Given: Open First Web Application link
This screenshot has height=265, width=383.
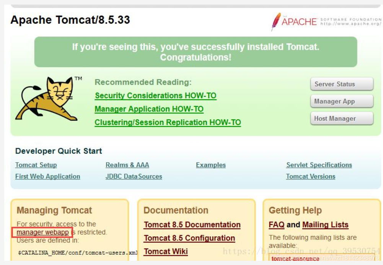Looking at the screenshot, I should tap(47, 176).
